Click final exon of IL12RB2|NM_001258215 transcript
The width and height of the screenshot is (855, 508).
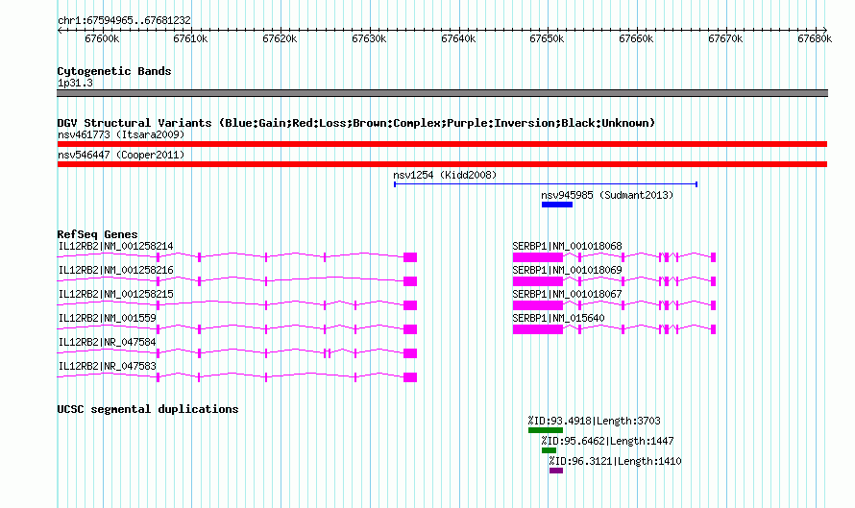(x=410, y=305)
